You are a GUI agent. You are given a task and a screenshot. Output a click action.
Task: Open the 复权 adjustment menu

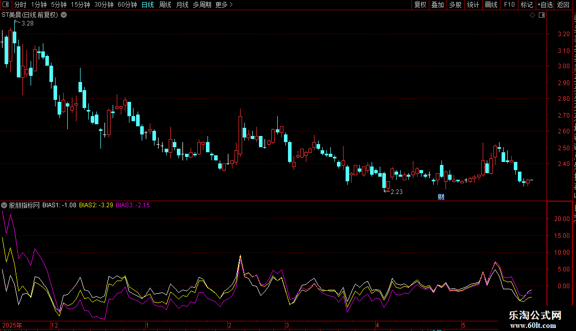420,5
